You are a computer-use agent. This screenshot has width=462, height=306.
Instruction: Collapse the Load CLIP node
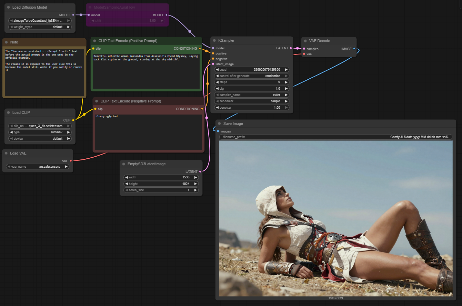coord(8,112)
